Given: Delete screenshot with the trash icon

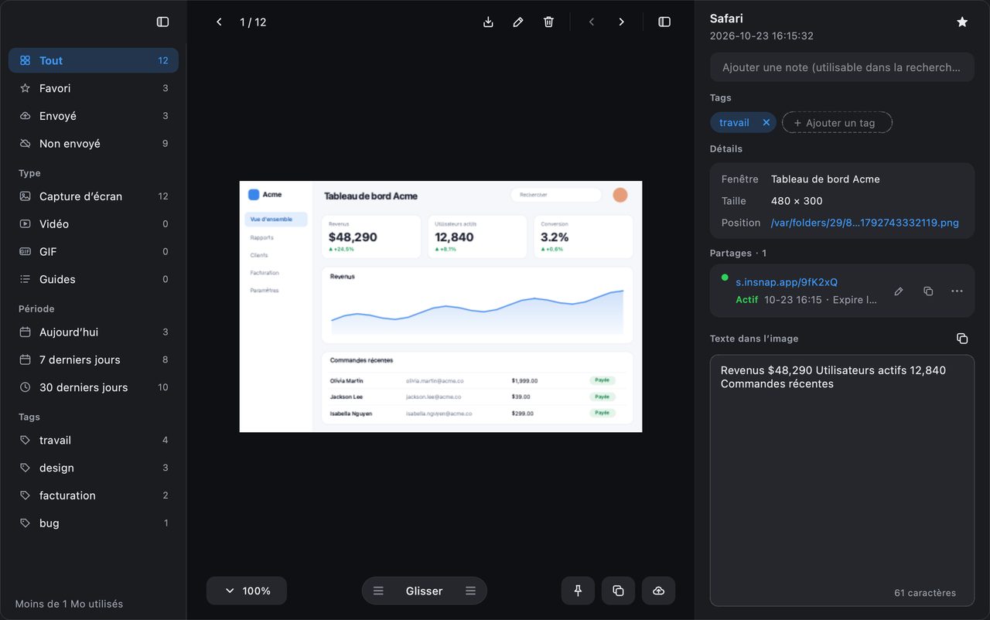Looking at the screenshot, I should (548, 22).
